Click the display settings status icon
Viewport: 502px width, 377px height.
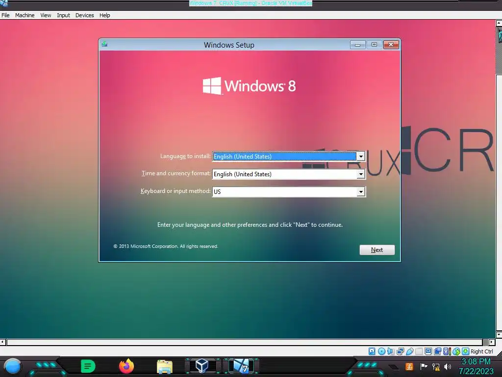428,351
